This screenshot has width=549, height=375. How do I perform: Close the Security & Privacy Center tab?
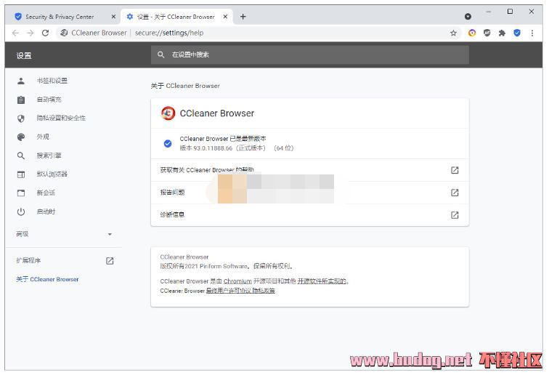pos(113,17)
